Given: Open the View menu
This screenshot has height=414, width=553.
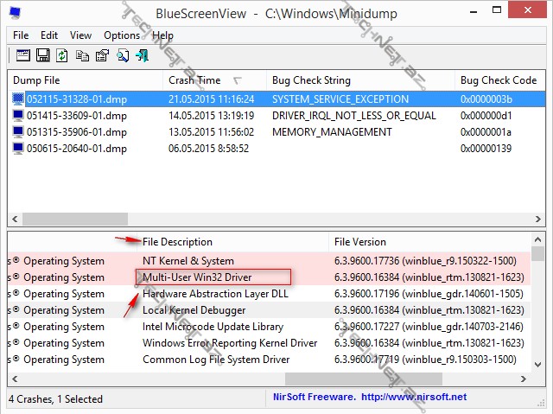Looking at the screenshot, I should [80, 35].
